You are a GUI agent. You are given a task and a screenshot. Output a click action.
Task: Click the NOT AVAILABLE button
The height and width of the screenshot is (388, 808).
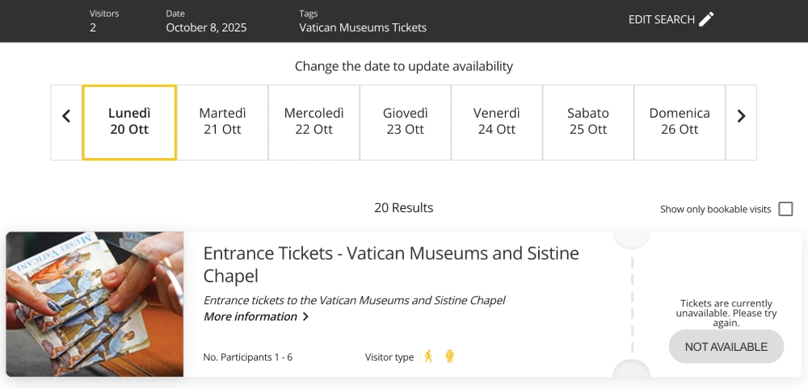(726, 347)
